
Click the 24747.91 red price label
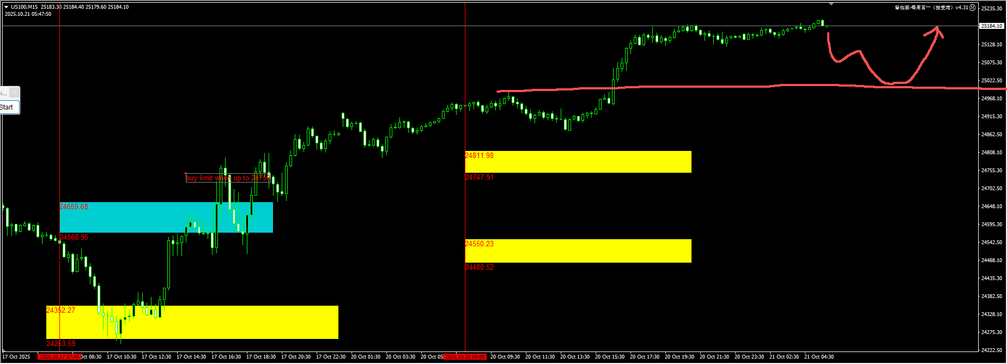coord(480,178)
